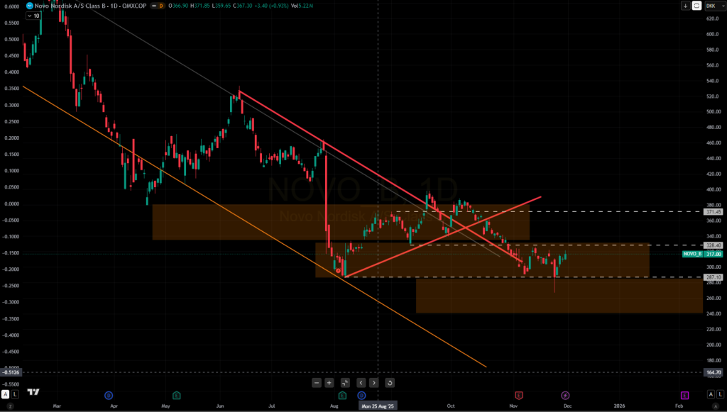
Task: Toggle log scale 'L' on right axis
Action: 720,394
